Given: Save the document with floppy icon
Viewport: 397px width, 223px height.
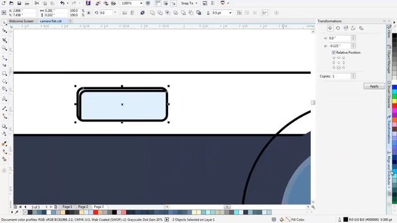Looking at the screenshot, I should pos(19,3).
